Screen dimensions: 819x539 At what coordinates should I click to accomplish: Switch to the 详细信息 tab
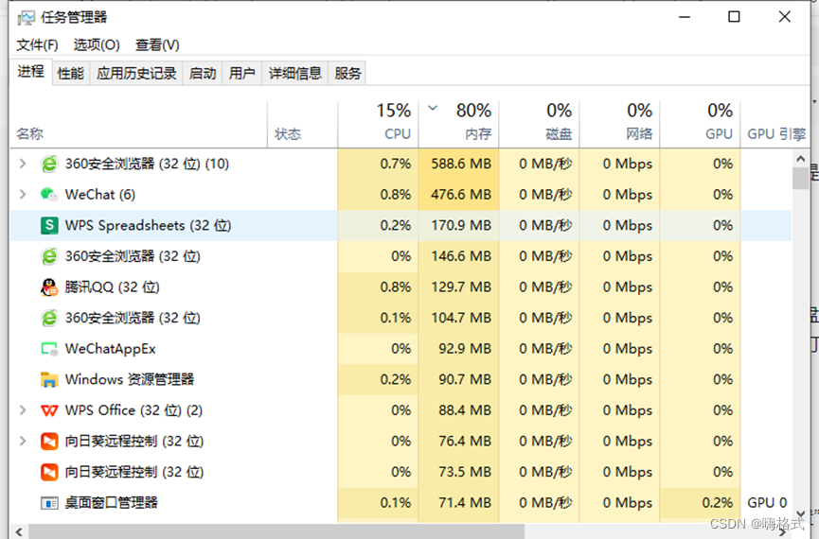[x=295, y=73]
